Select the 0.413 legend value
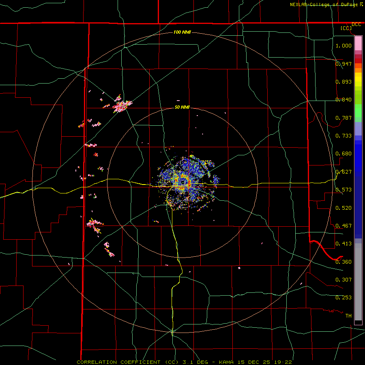 tap(344, 243)
